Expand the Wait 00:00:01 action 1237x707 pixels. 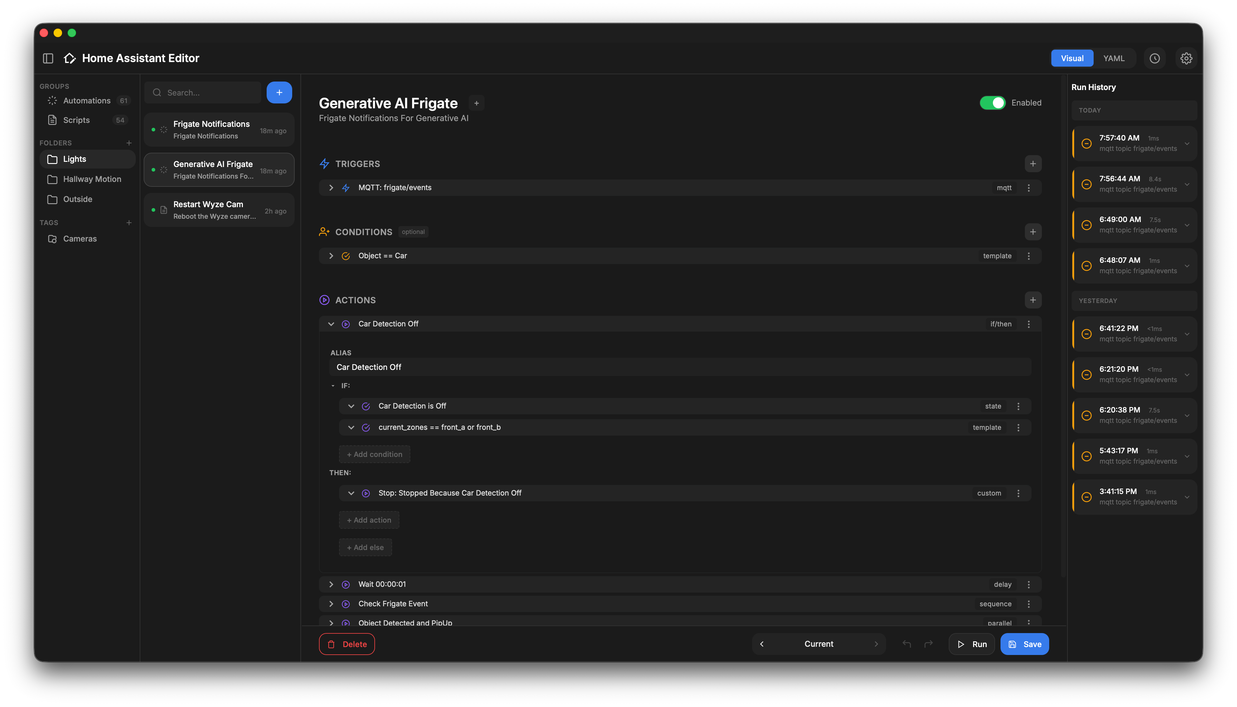pos(331,584)
